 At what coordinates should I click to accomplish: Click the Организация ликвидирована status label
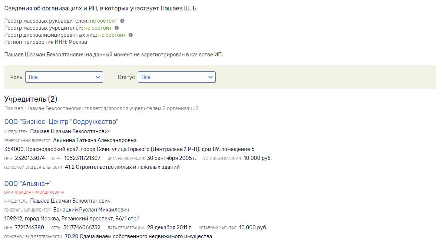34,192
